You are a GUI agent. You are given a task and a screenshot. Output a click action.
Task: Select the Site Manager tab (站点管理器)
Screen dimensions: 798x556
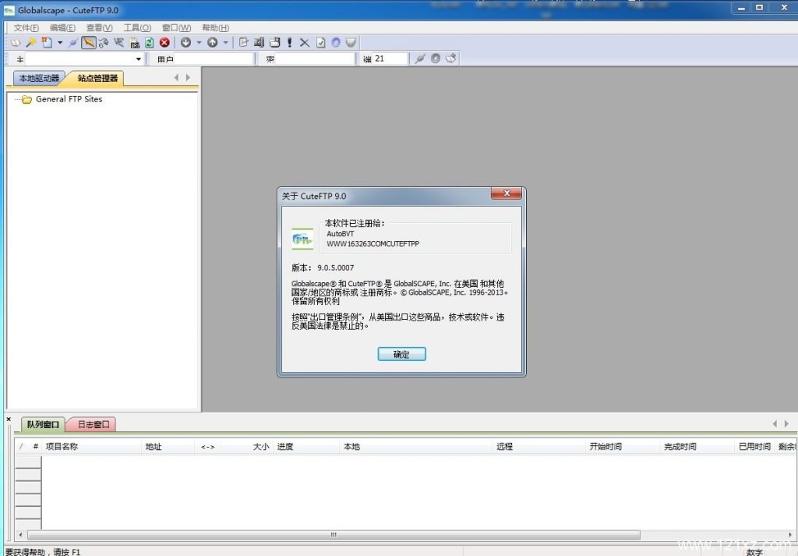[x=97, y=78]
